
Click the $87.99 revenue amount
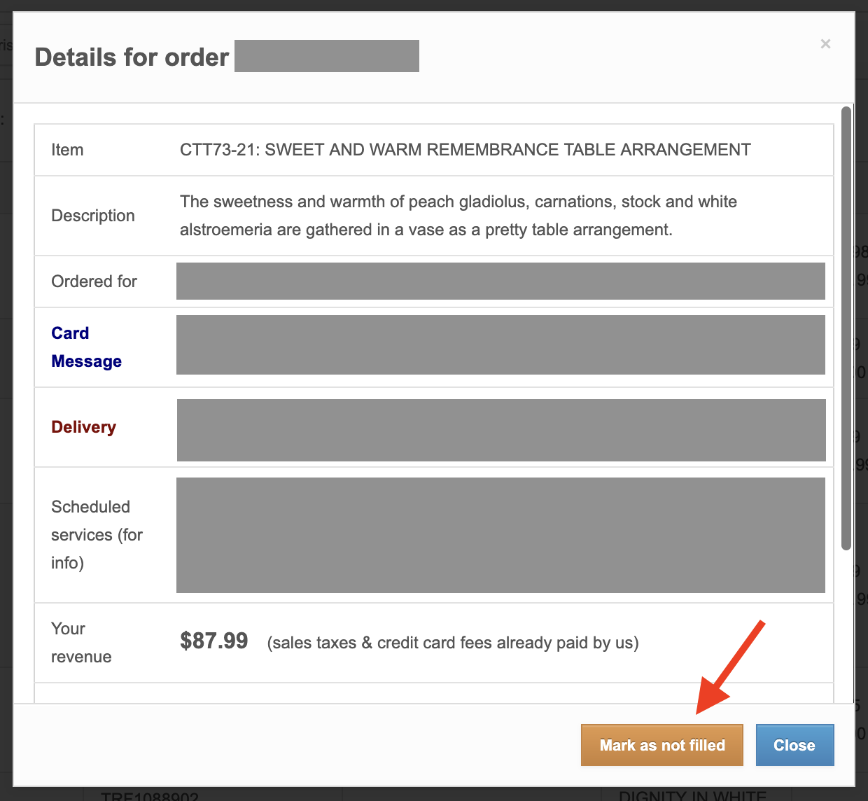(213, 641)
